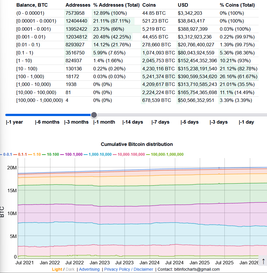The width and height of the screenshot is (267, 273).
Task: Click the Jul 2021 x-axis label
Action: coord(25,263)
